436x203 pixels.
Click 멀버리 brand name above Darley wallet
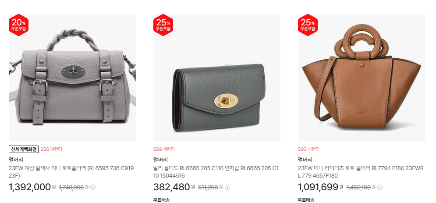point(160,160)
